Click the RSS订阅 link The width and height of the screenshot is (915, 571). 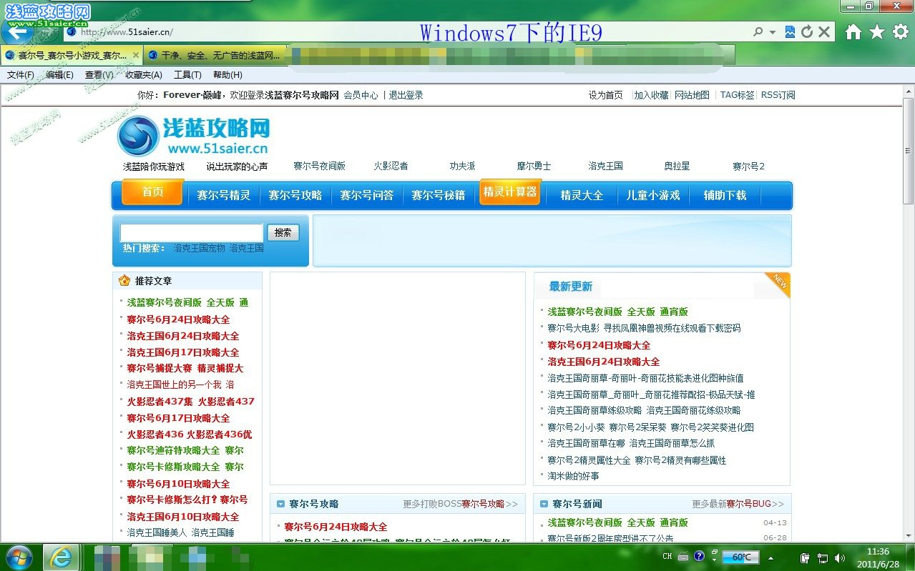click(x=778, y=95)
